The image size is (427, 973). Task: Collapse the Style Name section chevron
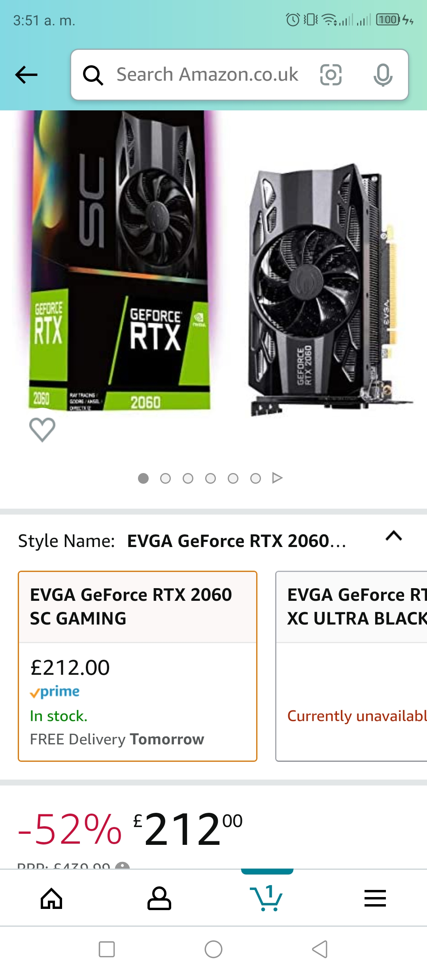pos(394,536)
